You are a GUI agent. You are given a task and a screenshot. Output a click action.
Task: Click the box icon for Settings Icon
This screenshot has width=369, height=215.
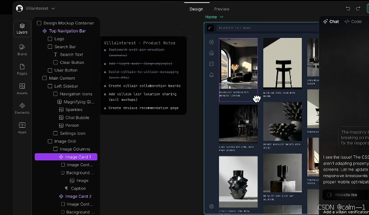pyautogui.click(x=55, y=133)
